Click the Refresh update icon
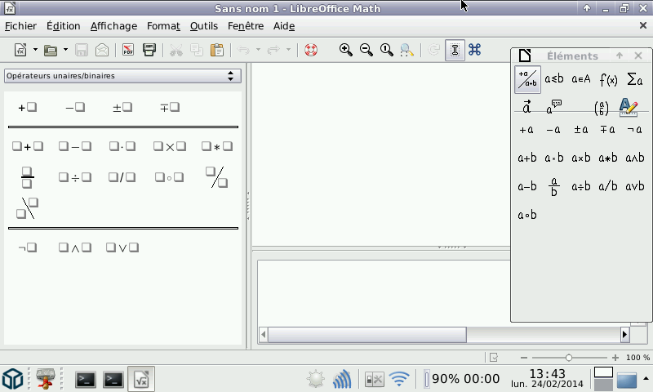The height and width of the screenshot is (392, 653). pos(434,50)
